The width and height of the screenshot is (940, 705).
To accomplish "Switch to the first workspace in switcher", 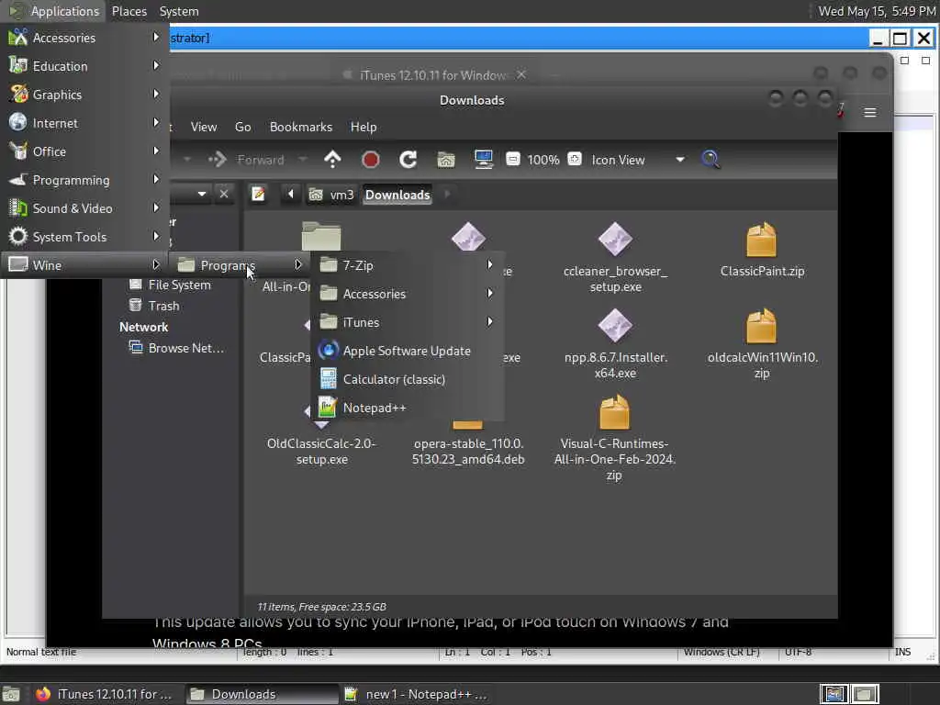I will tap(834, 694).
